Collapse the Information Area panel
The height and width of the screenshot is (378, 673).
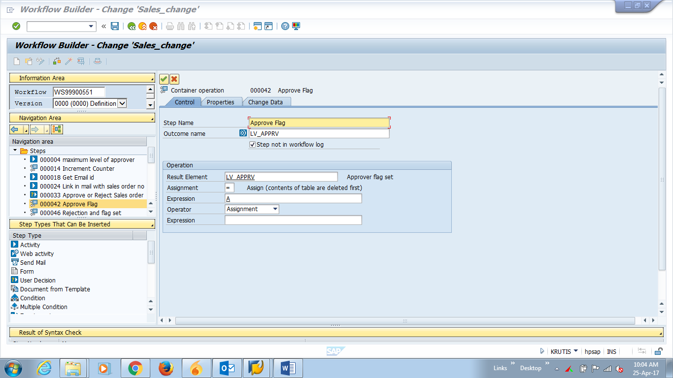[x=152, y=77]
